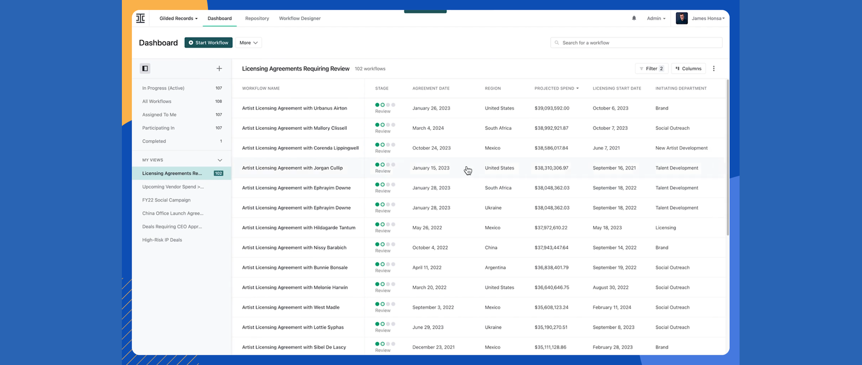Screen dimensions: 862x365
Task: Click the Initiating Department column header
Action: coord(681,88)
